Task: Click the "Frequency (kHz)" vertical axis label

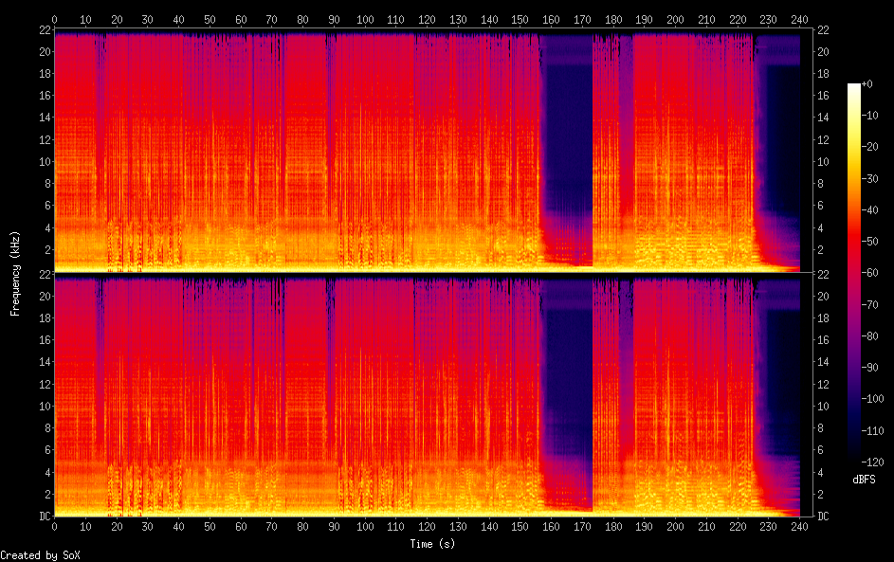Action: 15,273
